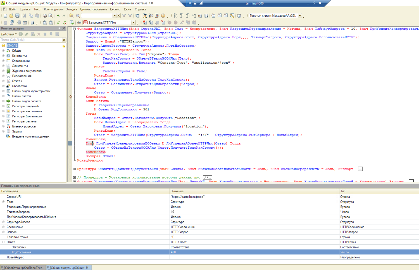
Task: Toggle the pin on the Конфигурация panel
Action: (x=59, y=29)
